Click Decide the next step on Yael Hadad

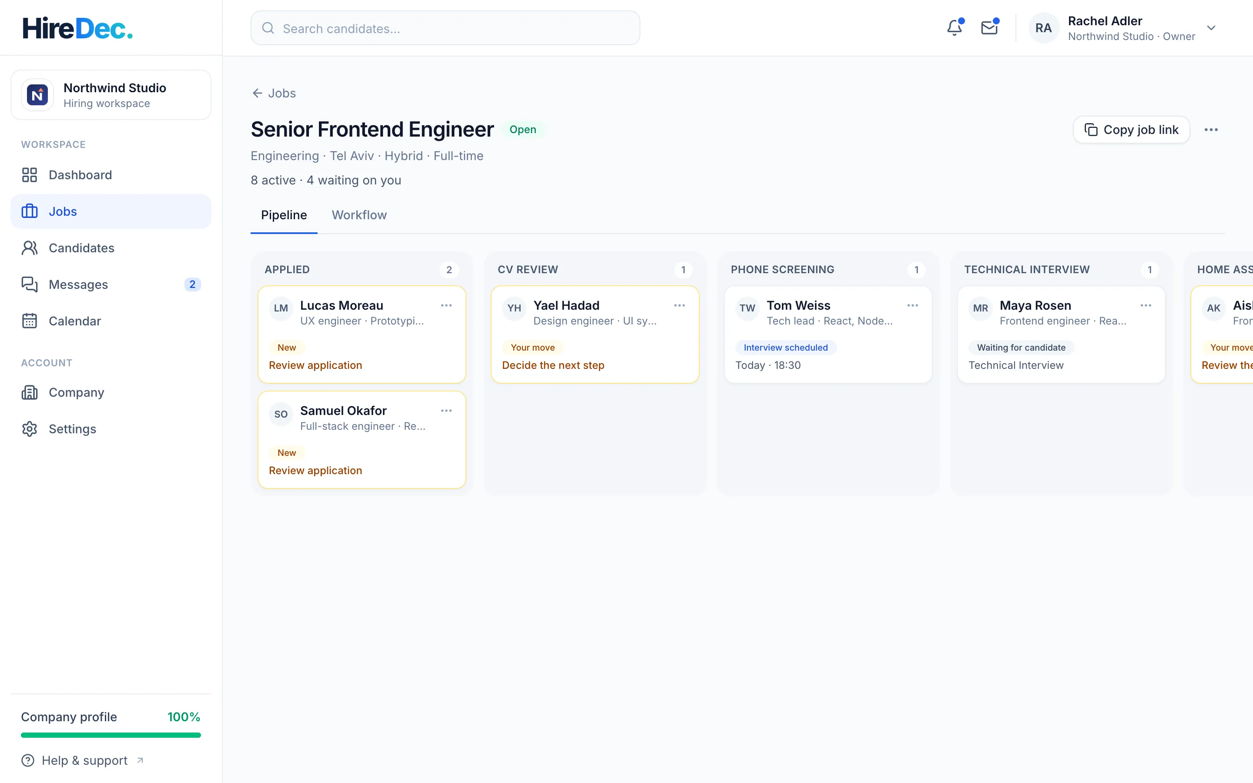pos(553,365)
